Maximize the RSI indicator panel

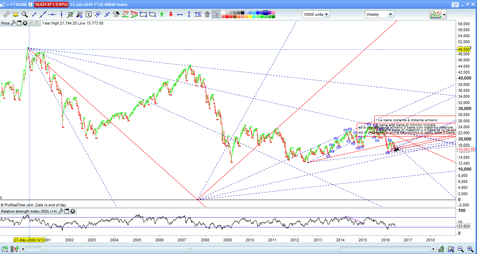[x=67, y=211]
